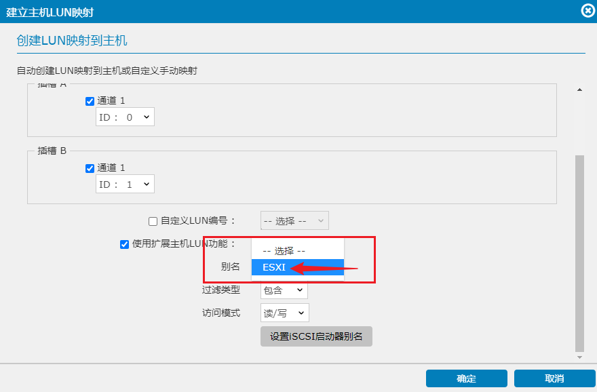The height and width of the screenshot is (392, 597).
Task: Expand the 自定义LUN编号 select dropdown
Action: [x=294, y=220]
